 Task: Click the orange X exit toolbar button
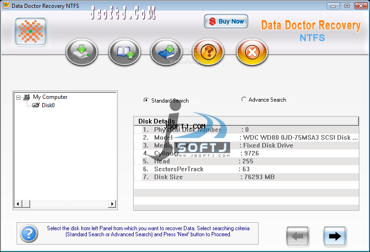(252, 52)
